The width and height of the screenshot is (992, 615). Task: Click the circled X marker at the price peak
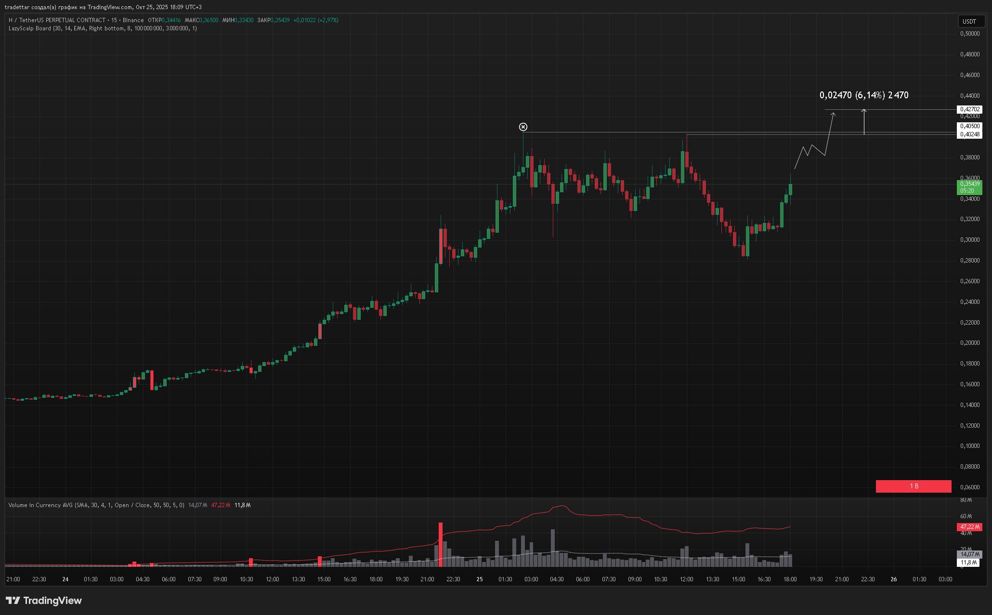click(523, 127)
